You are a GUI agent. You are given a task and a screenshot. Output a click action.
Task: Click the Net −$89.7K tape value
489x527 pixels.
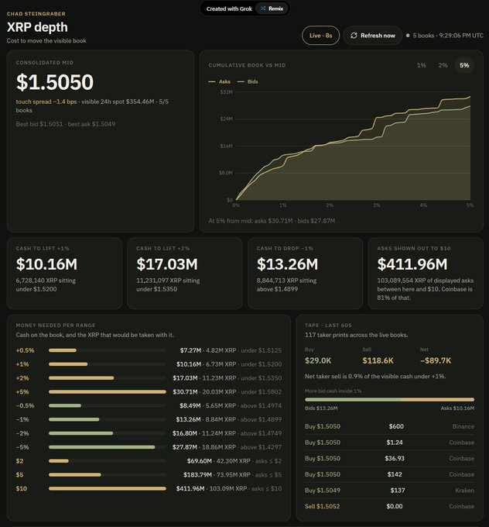436,360
